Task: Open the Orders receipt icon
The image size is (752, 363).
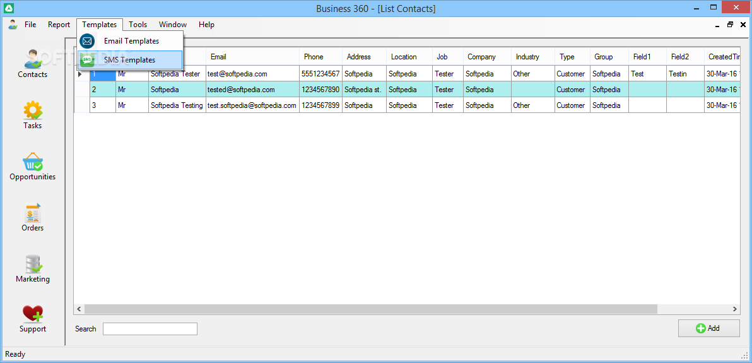Action: [x=33, y=213]
